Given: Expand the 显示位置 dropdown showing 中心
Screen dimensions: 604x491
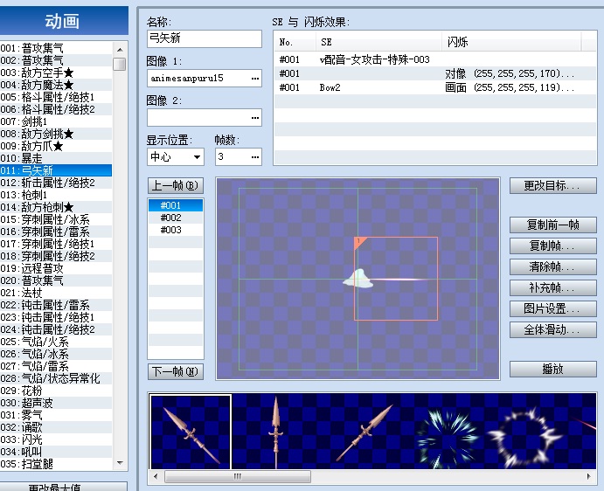Looking at the screenshot, I should (197, 156).
